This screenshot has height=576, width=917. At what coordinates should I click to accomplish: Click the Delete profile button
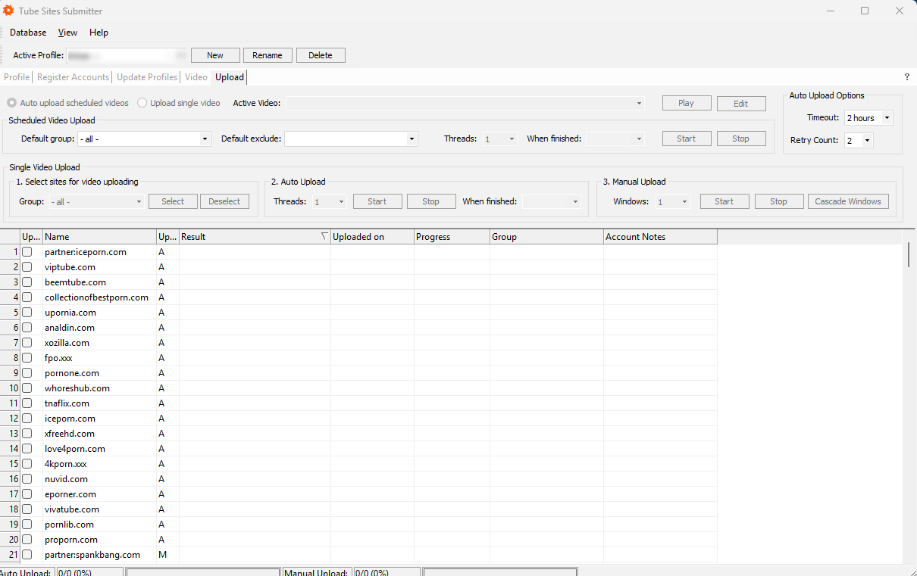[321, 55]
